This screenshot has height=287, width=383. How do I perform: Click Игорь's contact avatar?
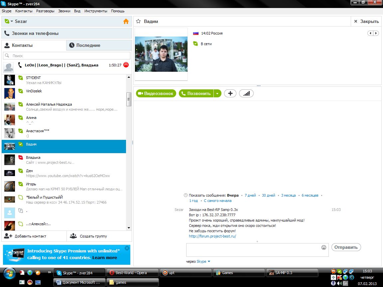coord(10,186)
